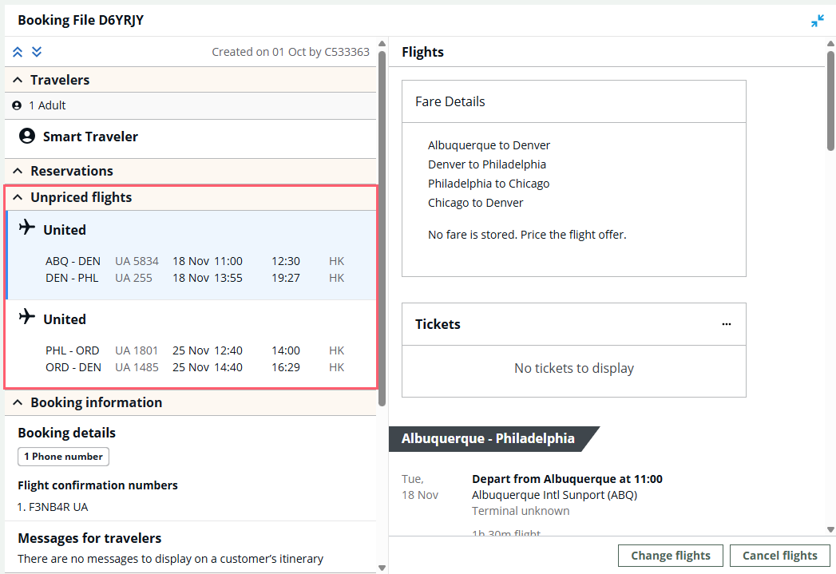This screenshot has height=574, width=836.
Task: Click the Change flights button
Action: [x=671, y=556]
